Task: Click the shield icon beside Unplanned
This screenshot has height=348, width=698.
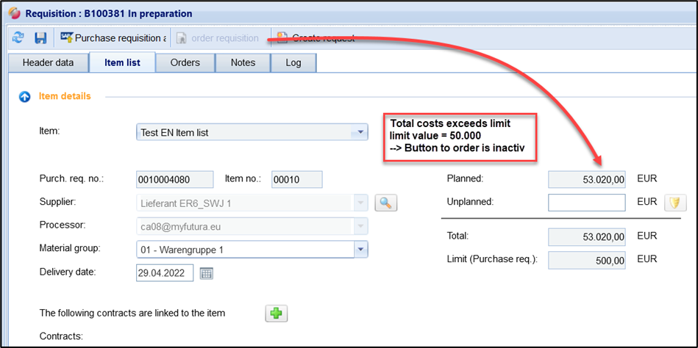Action: tap(675, 203)
